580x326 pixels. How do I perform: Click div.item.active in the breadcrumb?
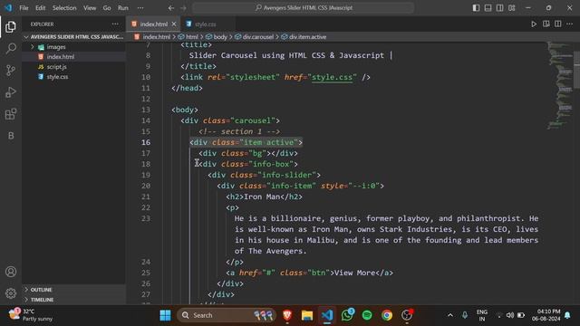click(307, 37)
